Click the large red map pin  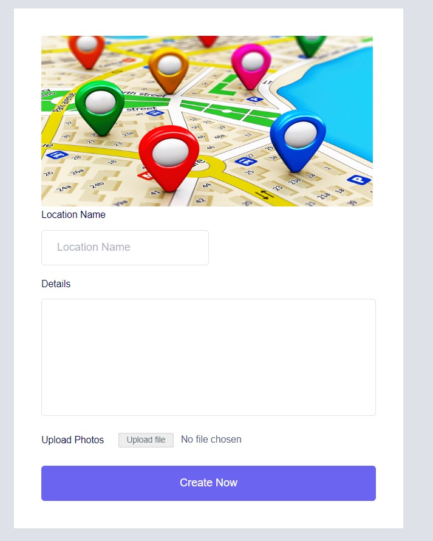pos(169,158)
